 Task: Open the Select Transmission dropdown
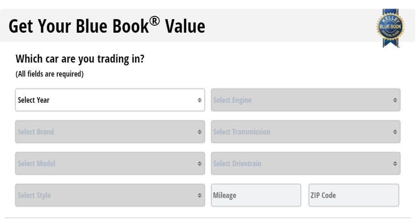306,132
